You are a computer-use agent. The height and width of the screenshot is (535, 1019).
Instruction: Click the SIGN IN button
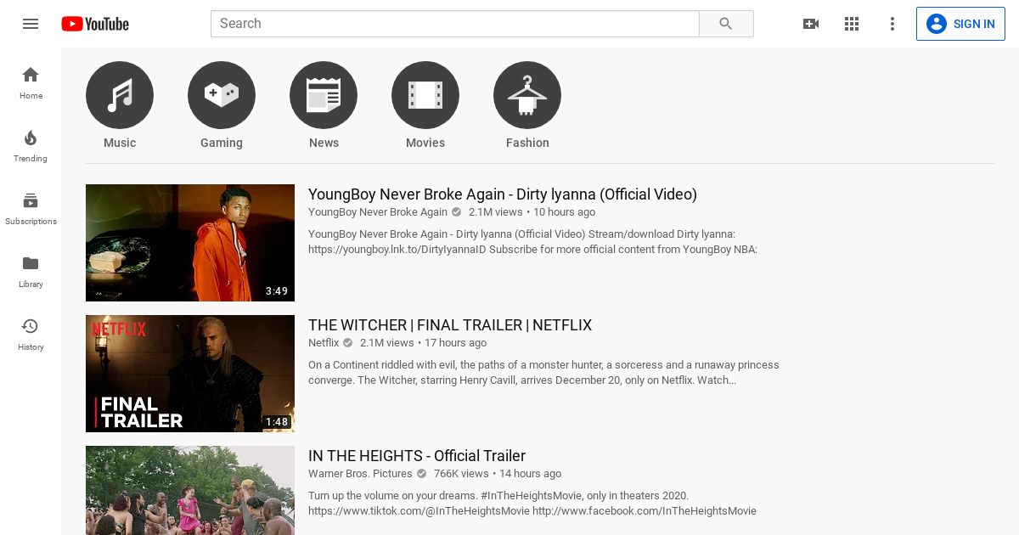click(960, 24)
